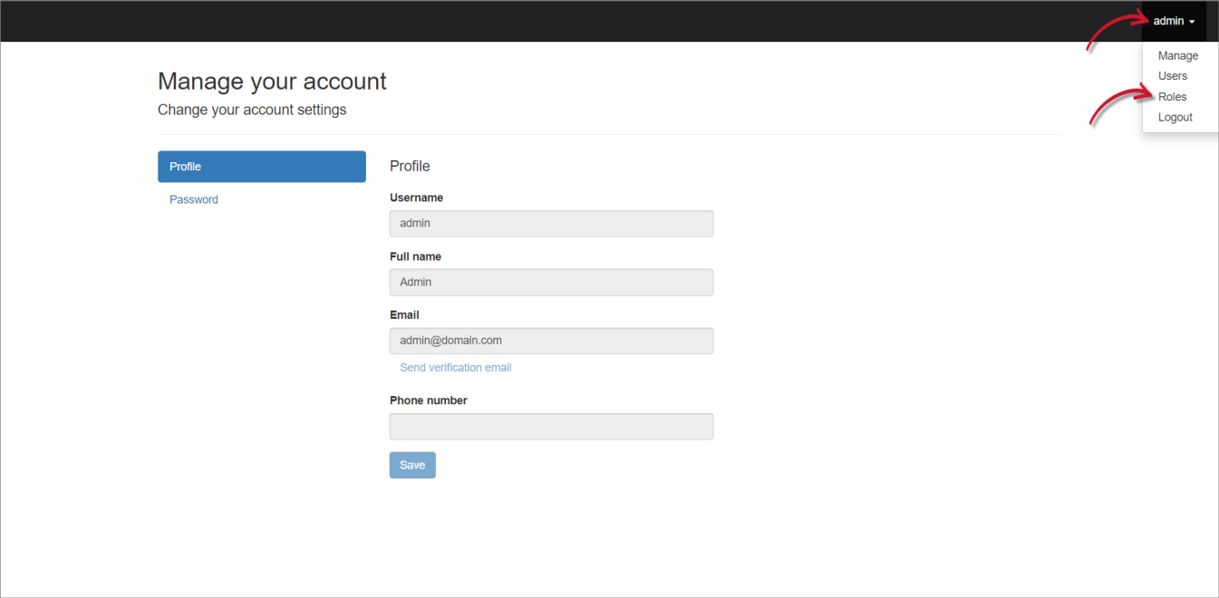This screenshot has height=598, width=1219.
Task: Click the Save button
Action: [412, 465]
